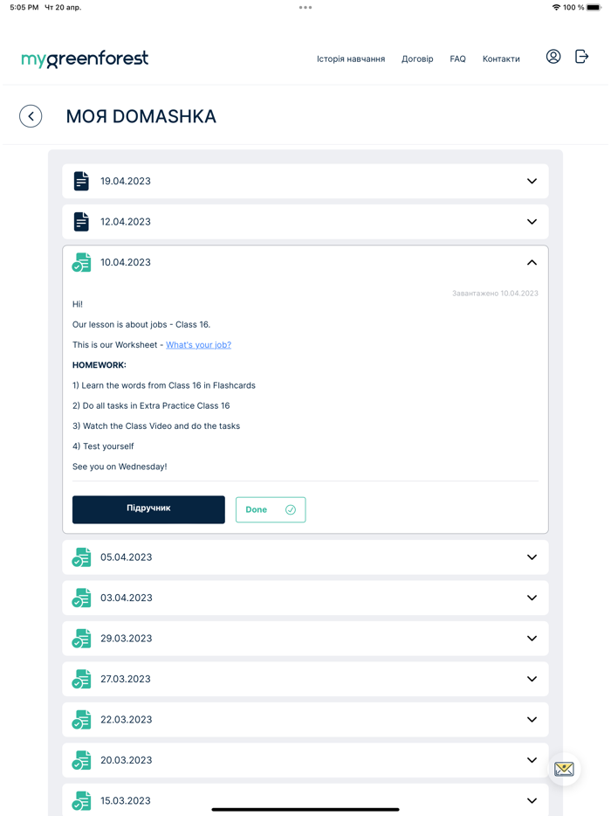Click the completed document icon for 29.03.2023
The image size is (611, 816).
81,639
